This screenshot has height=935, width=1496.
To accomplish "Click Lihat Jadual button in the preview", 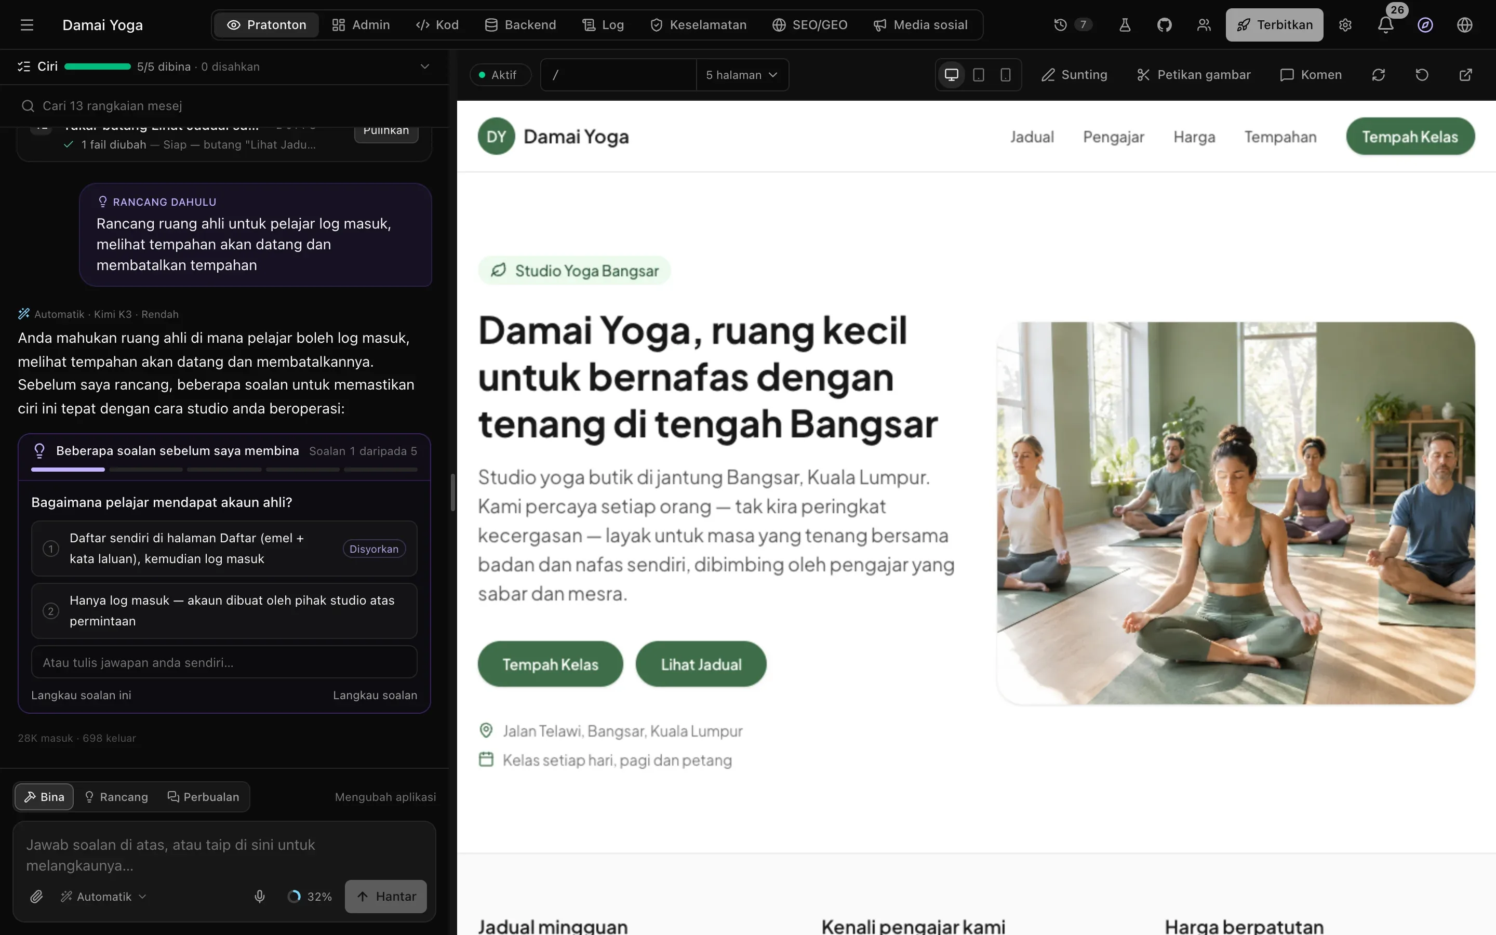I will (x=701, y=664).
